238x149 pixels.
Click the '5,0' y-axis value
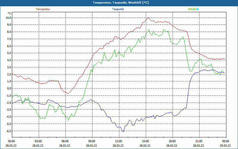click(9, 53)
